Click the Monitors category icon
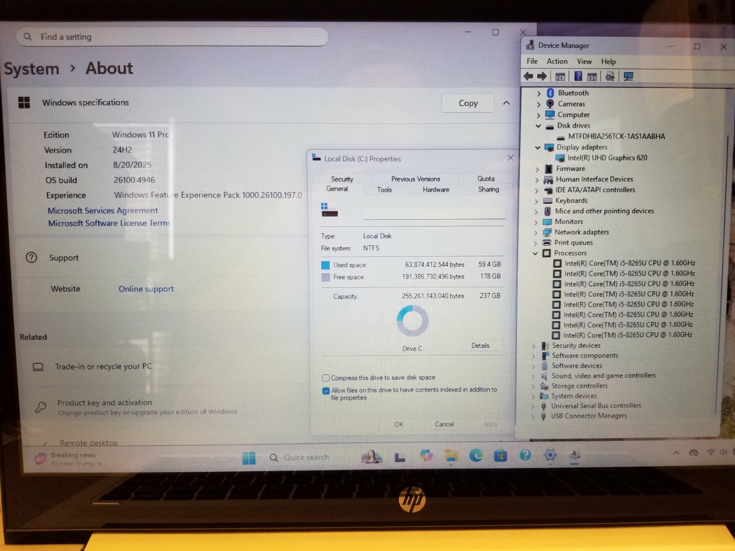The height and width of the screenshot is (551, 735). tap(547, 222)
